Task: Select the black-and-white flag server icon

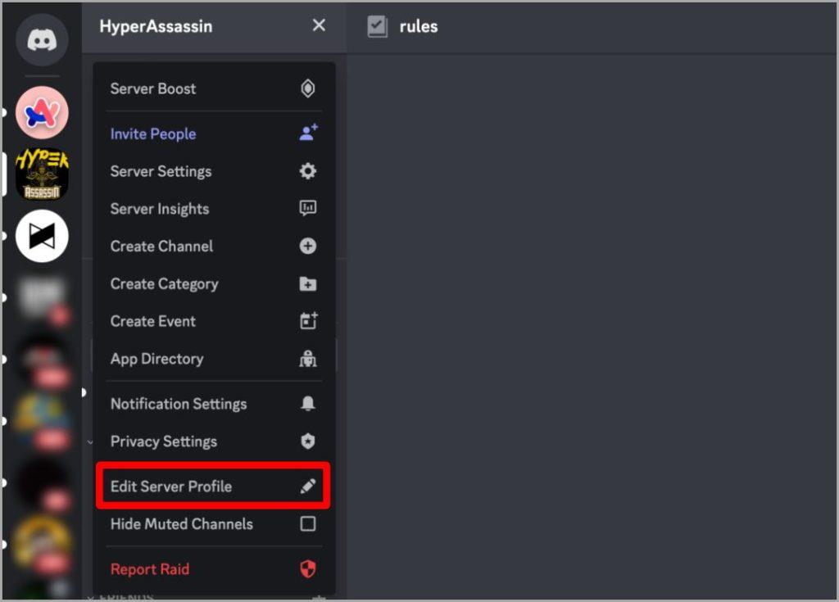Action: 42,236
